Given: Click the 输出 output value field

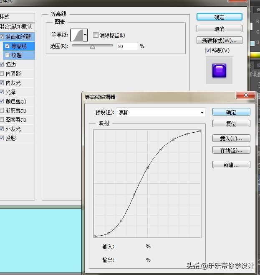Looking at the screenshot, I should [x=130, y=260].
